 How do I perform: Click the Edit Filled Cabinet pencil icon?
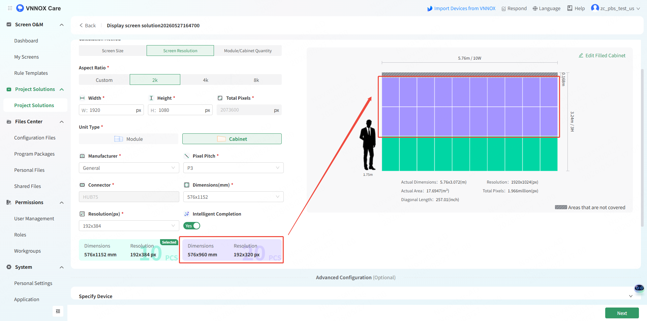coord(581,55)
